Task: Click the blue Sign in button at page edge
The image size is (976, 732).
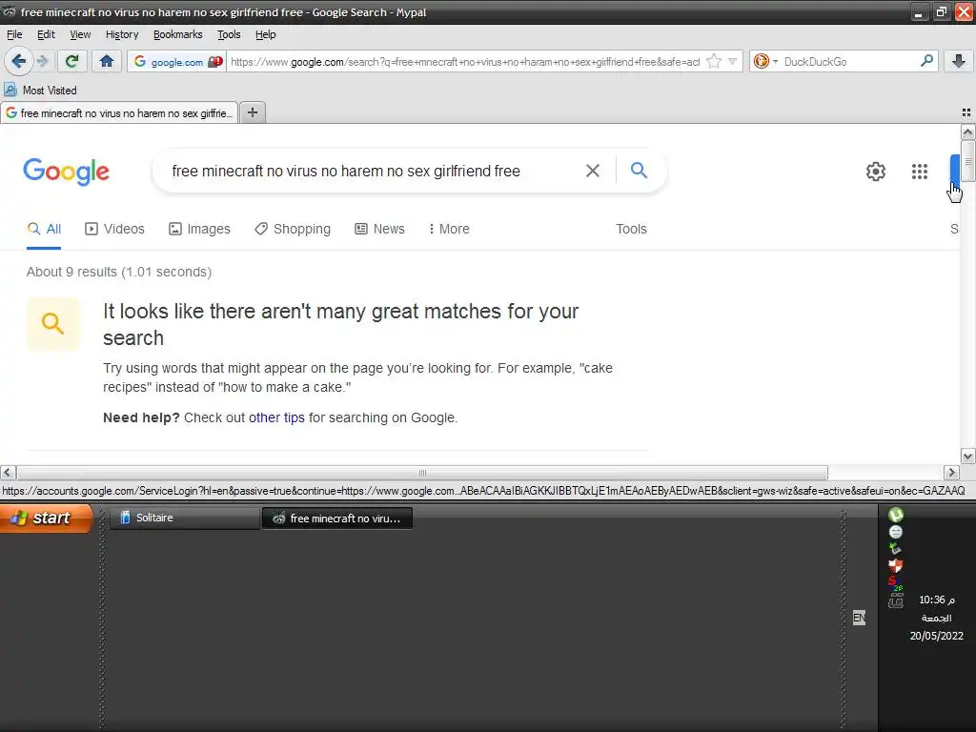Action: pyautogui.click(x=955, y=171)
